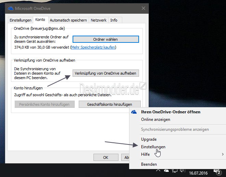Open the network icon in the system tray

175,171
